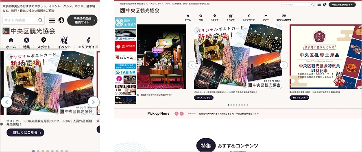Click 詳しくはこちら under 中央区推奨土産品 slide

[299, 98]
